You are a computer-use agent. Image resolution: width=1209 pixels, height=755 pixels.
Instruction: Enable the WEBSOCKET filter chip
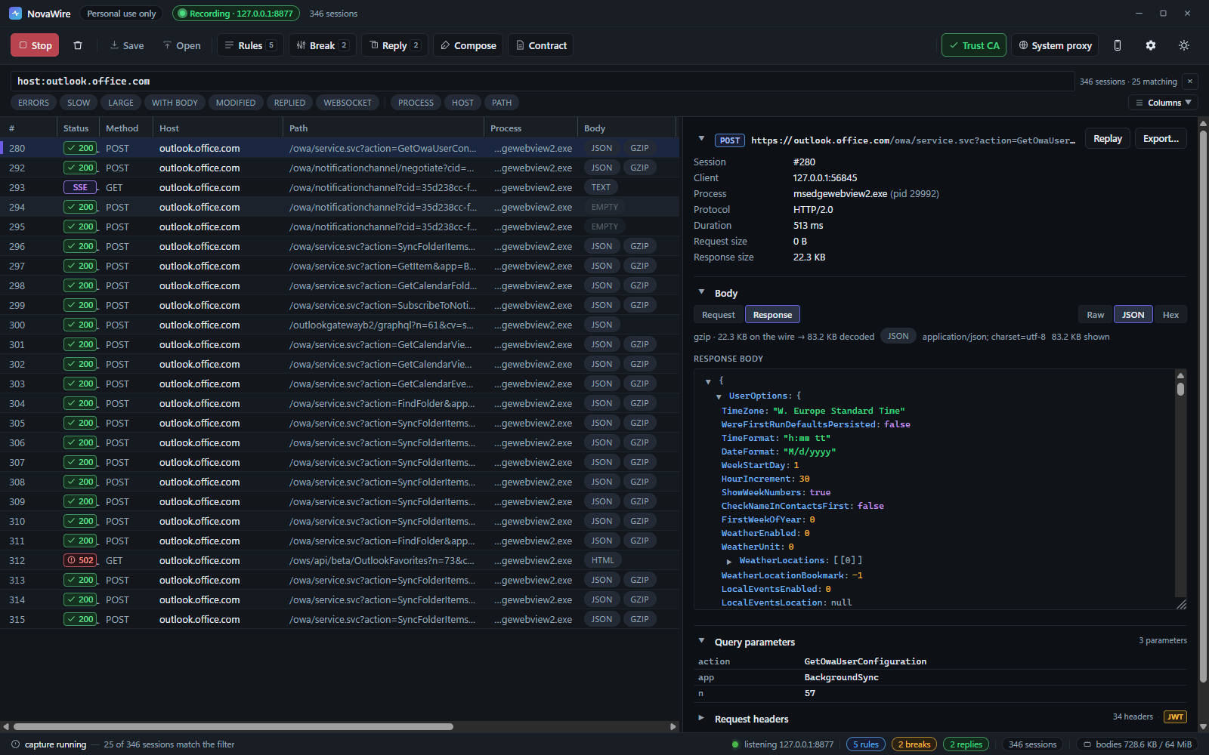pyautogui.click(x=348, y=103)
